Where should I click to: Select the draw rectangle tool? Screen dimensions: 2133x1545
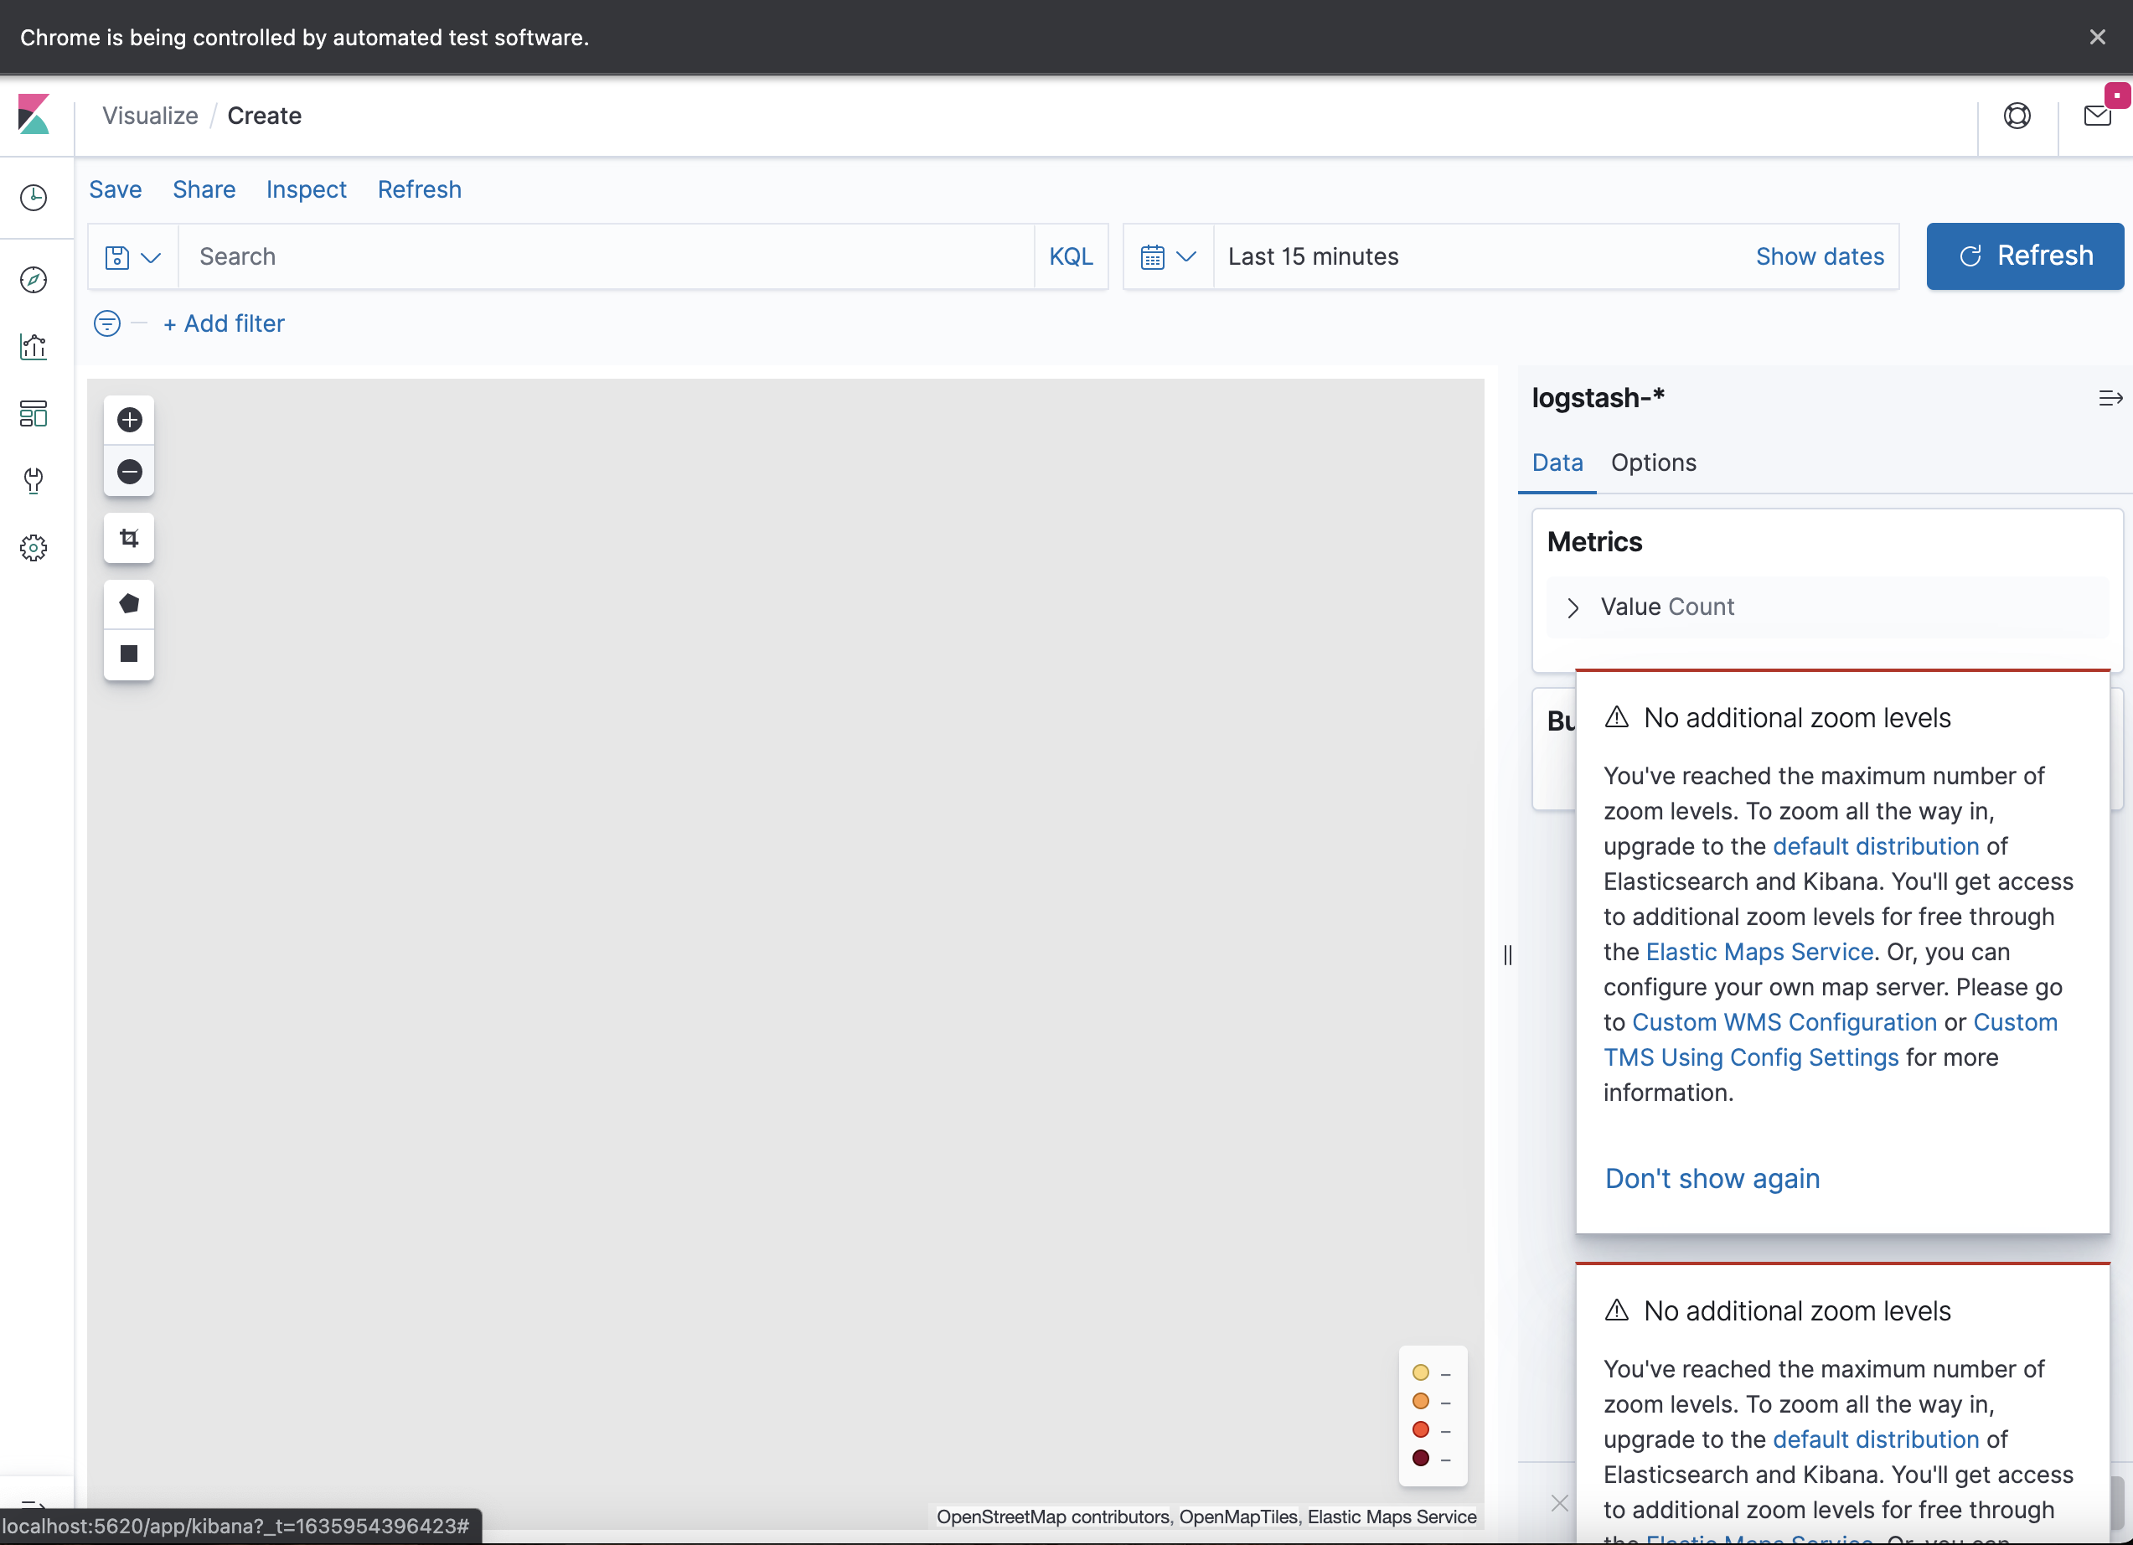(x=129, y=654)
